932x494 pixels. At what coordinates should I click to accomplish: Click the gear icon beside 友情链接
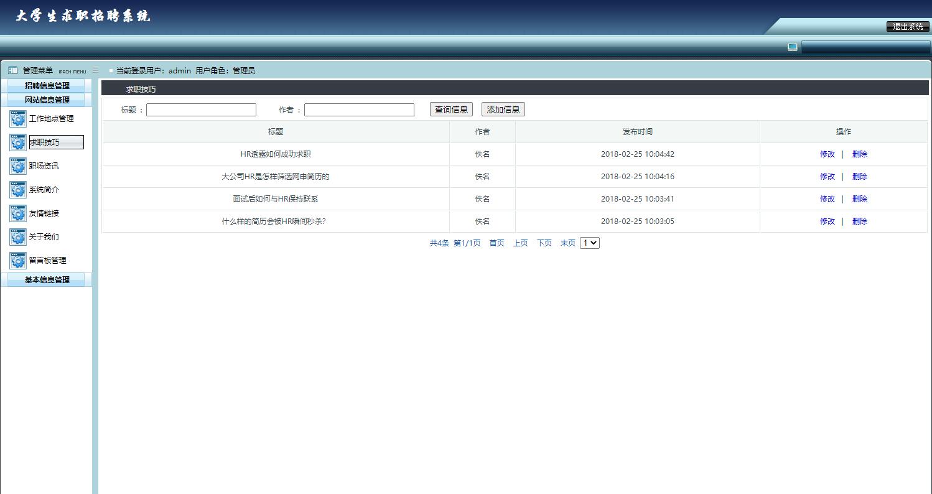[18, 213]
